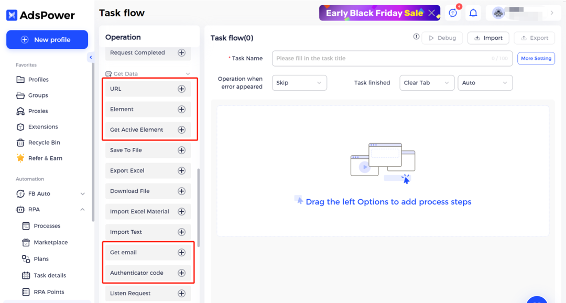Viewport: 566px width, 303px height.
Task: Click plus icon beside Authenticator code
Action: point(181,273)
